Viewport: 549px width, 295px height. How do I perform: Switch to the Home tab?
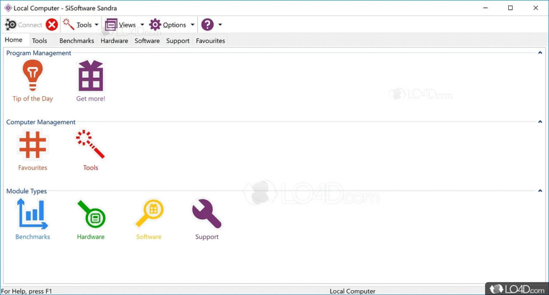[13, 40]
